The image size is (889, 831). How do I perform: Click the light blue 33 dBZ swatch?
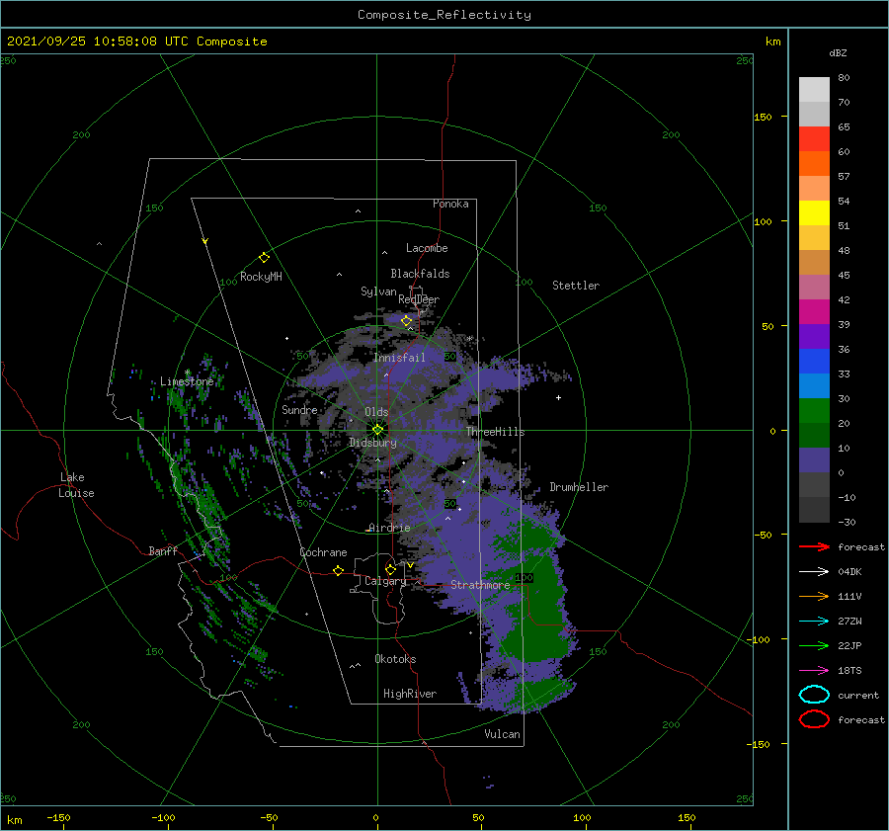(x=814, y=386)
